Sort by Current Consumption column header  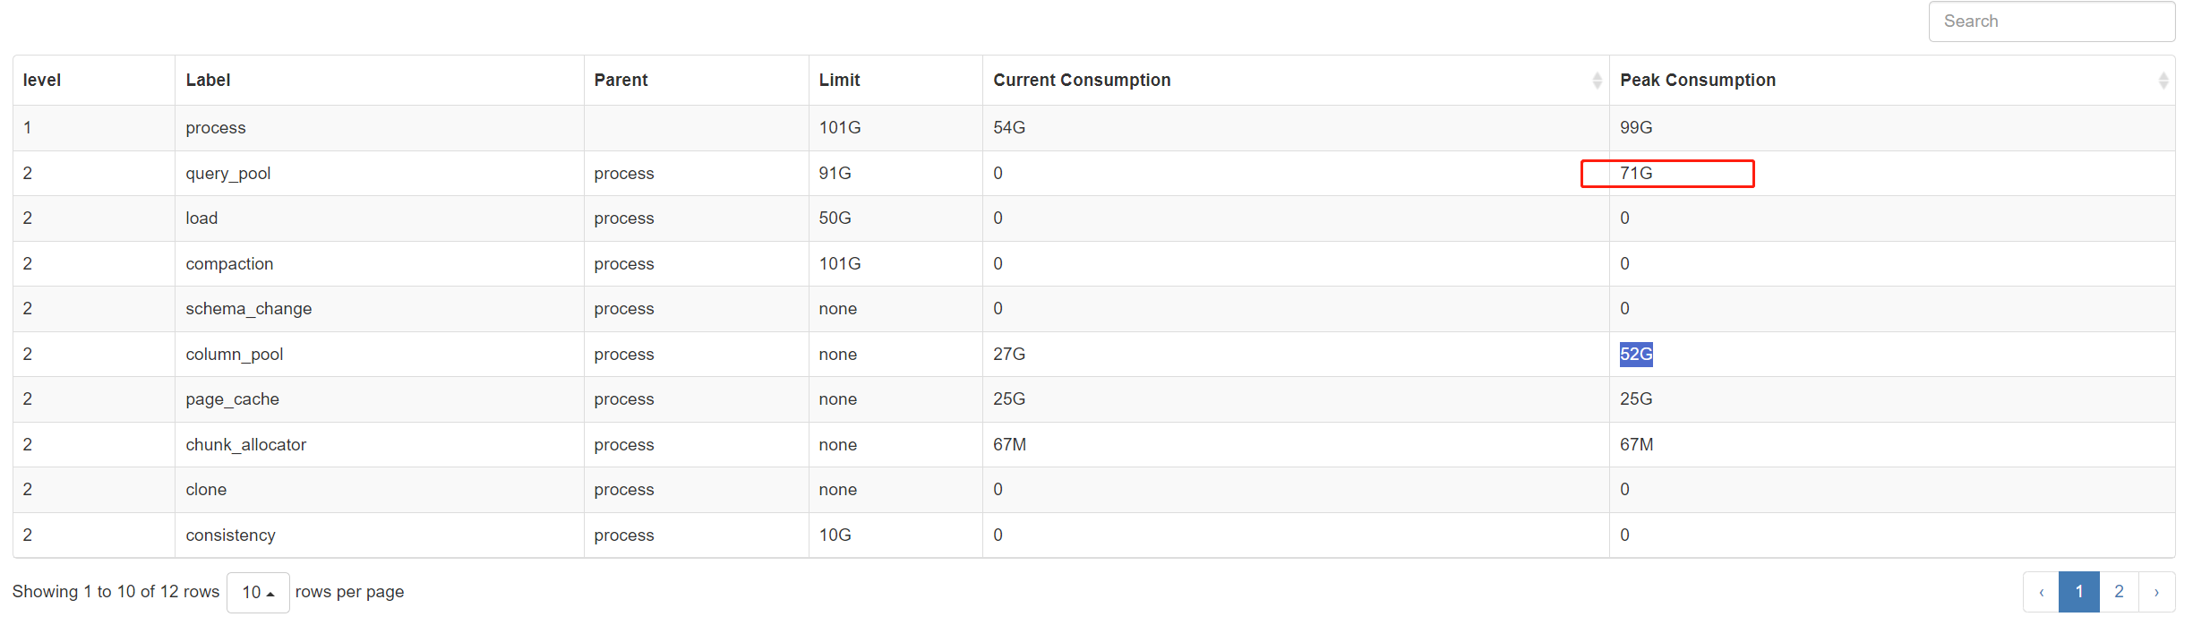(1082, 81)
